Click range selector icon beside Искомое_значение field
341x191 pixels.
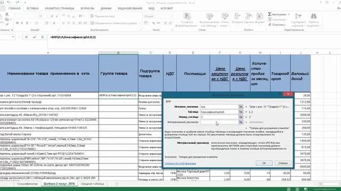241,107
